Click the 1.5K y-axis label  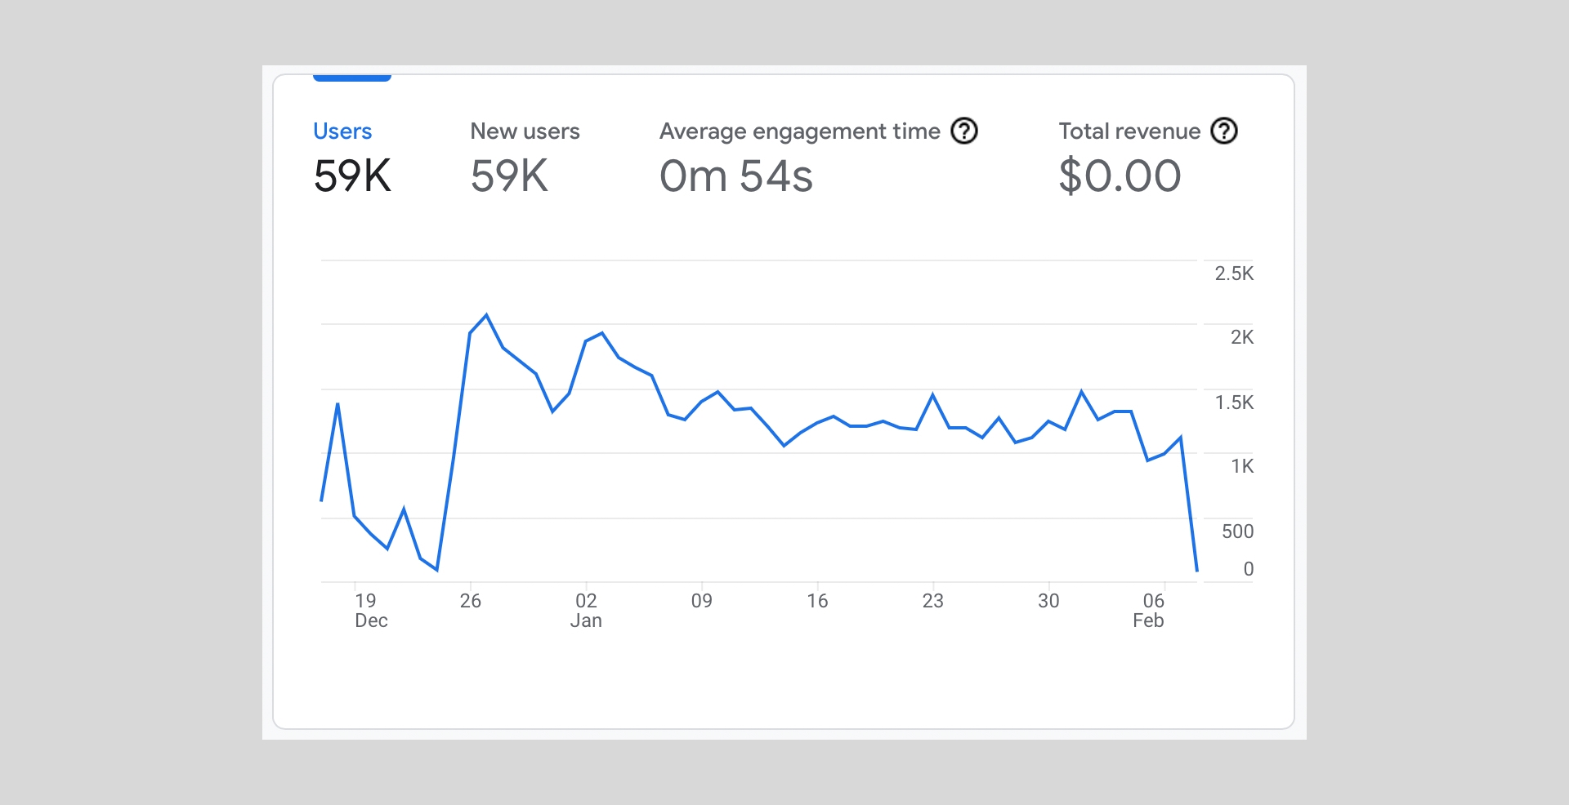pos(1233,402)
